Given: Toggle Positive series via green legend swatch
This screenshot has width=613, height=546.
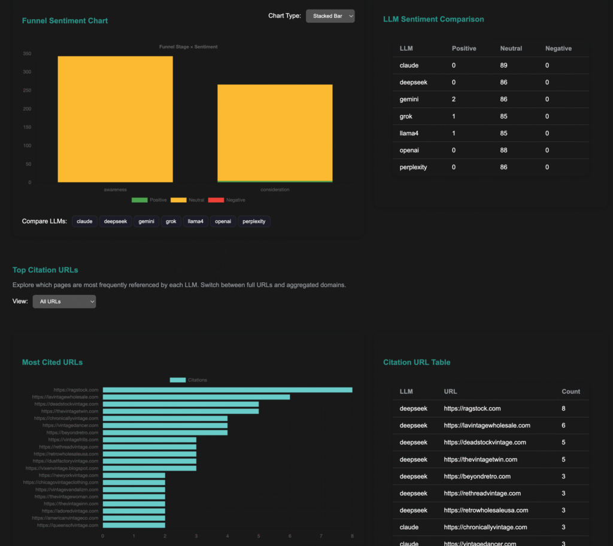Looking at the screenshot, I should [139, 200].
